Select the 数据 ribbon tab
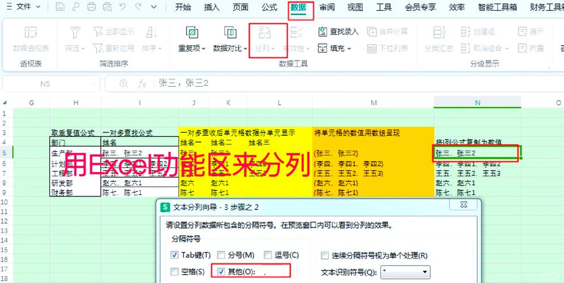The width and height of the screenshot is (564, 283). click(298, 7)
